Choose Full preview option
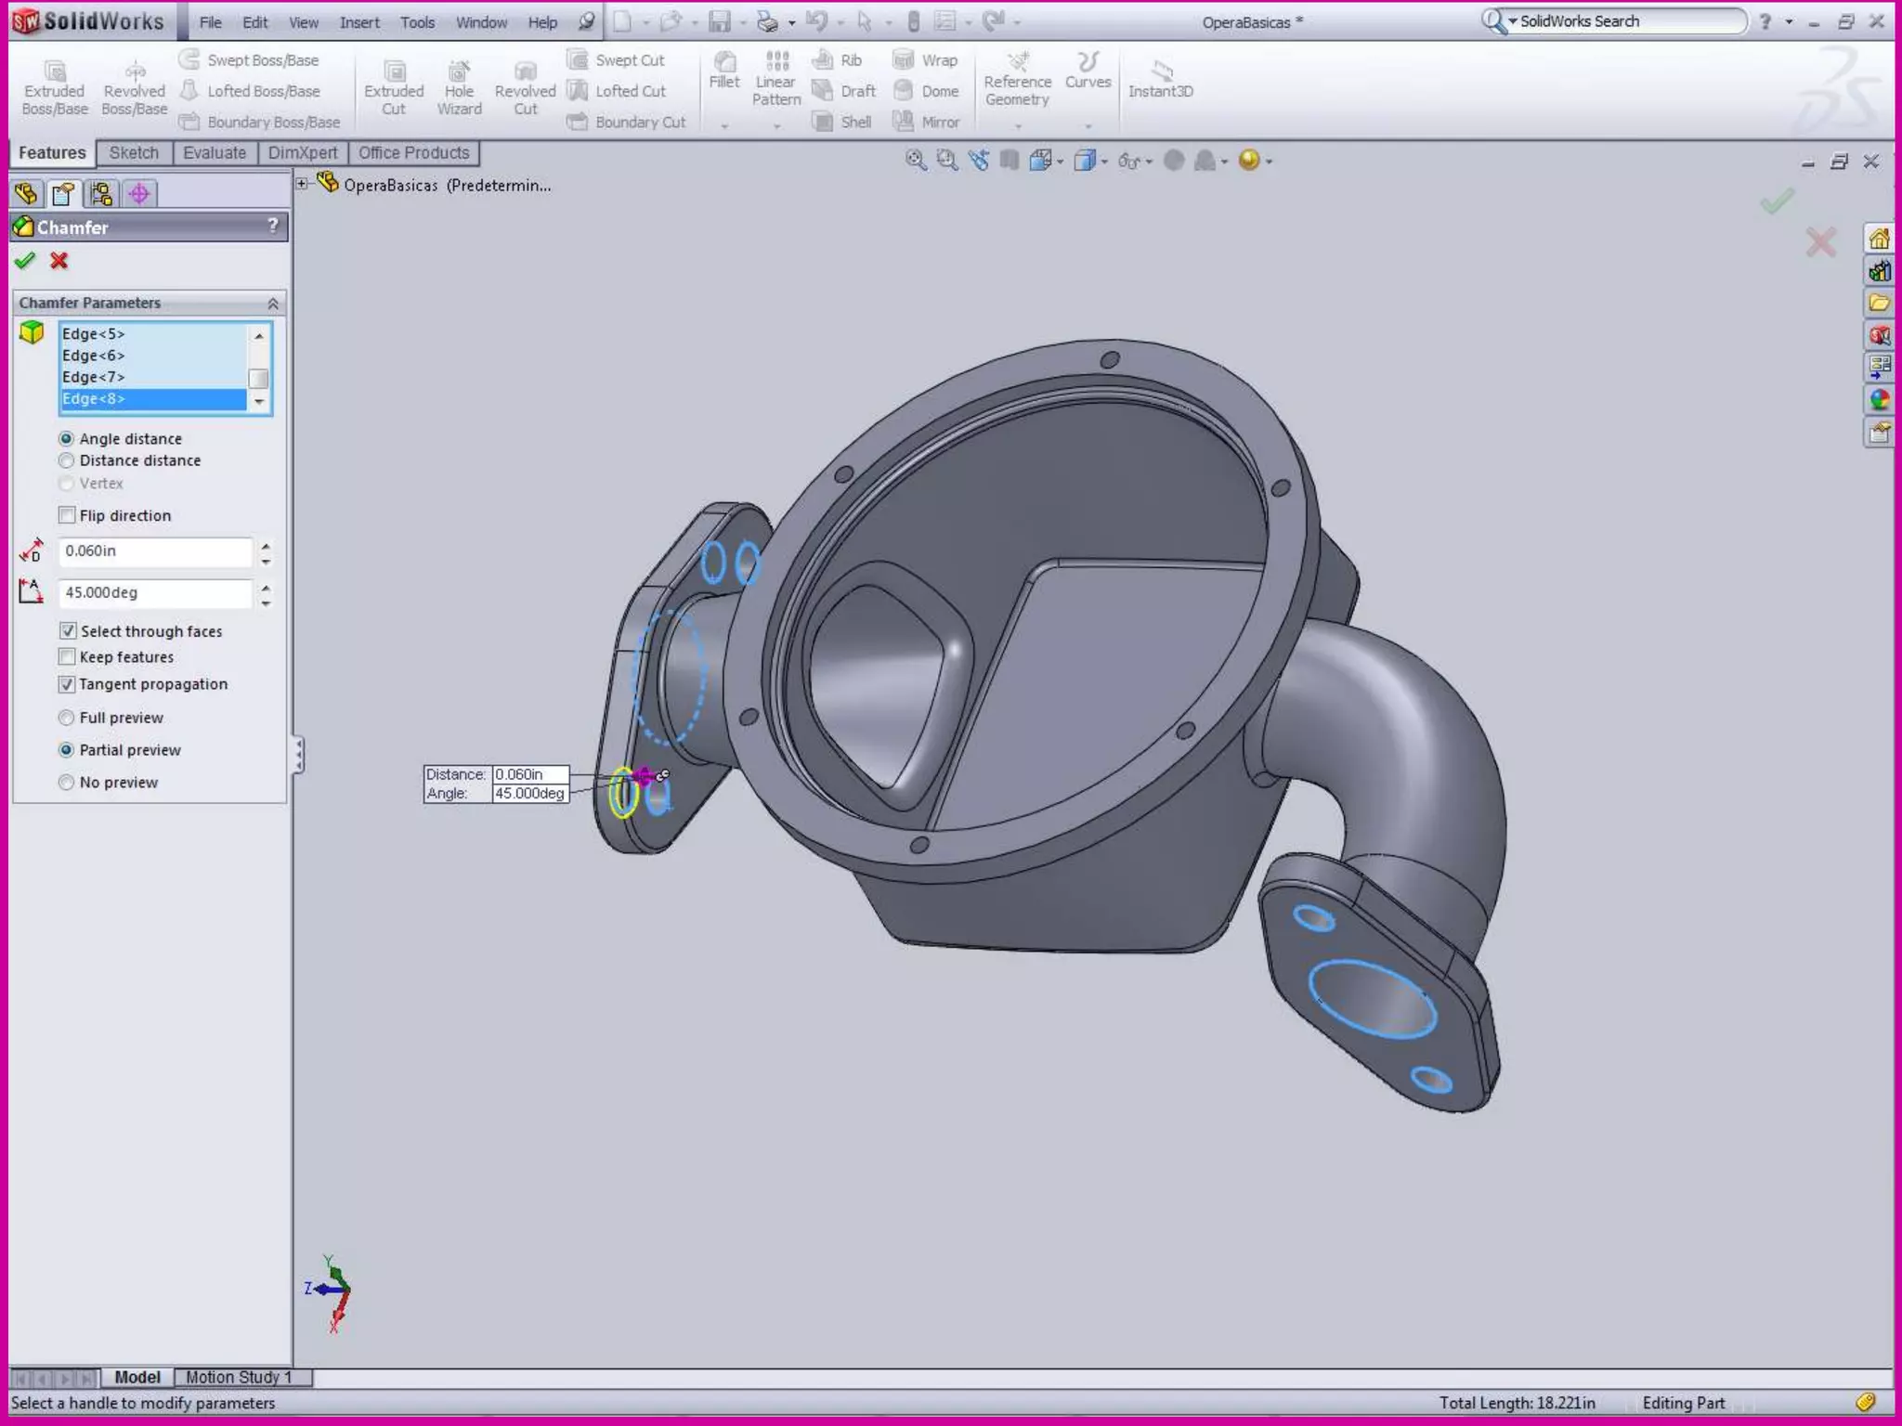The width and height of the screenshot is (1902, 1426). tap(67, 718)
